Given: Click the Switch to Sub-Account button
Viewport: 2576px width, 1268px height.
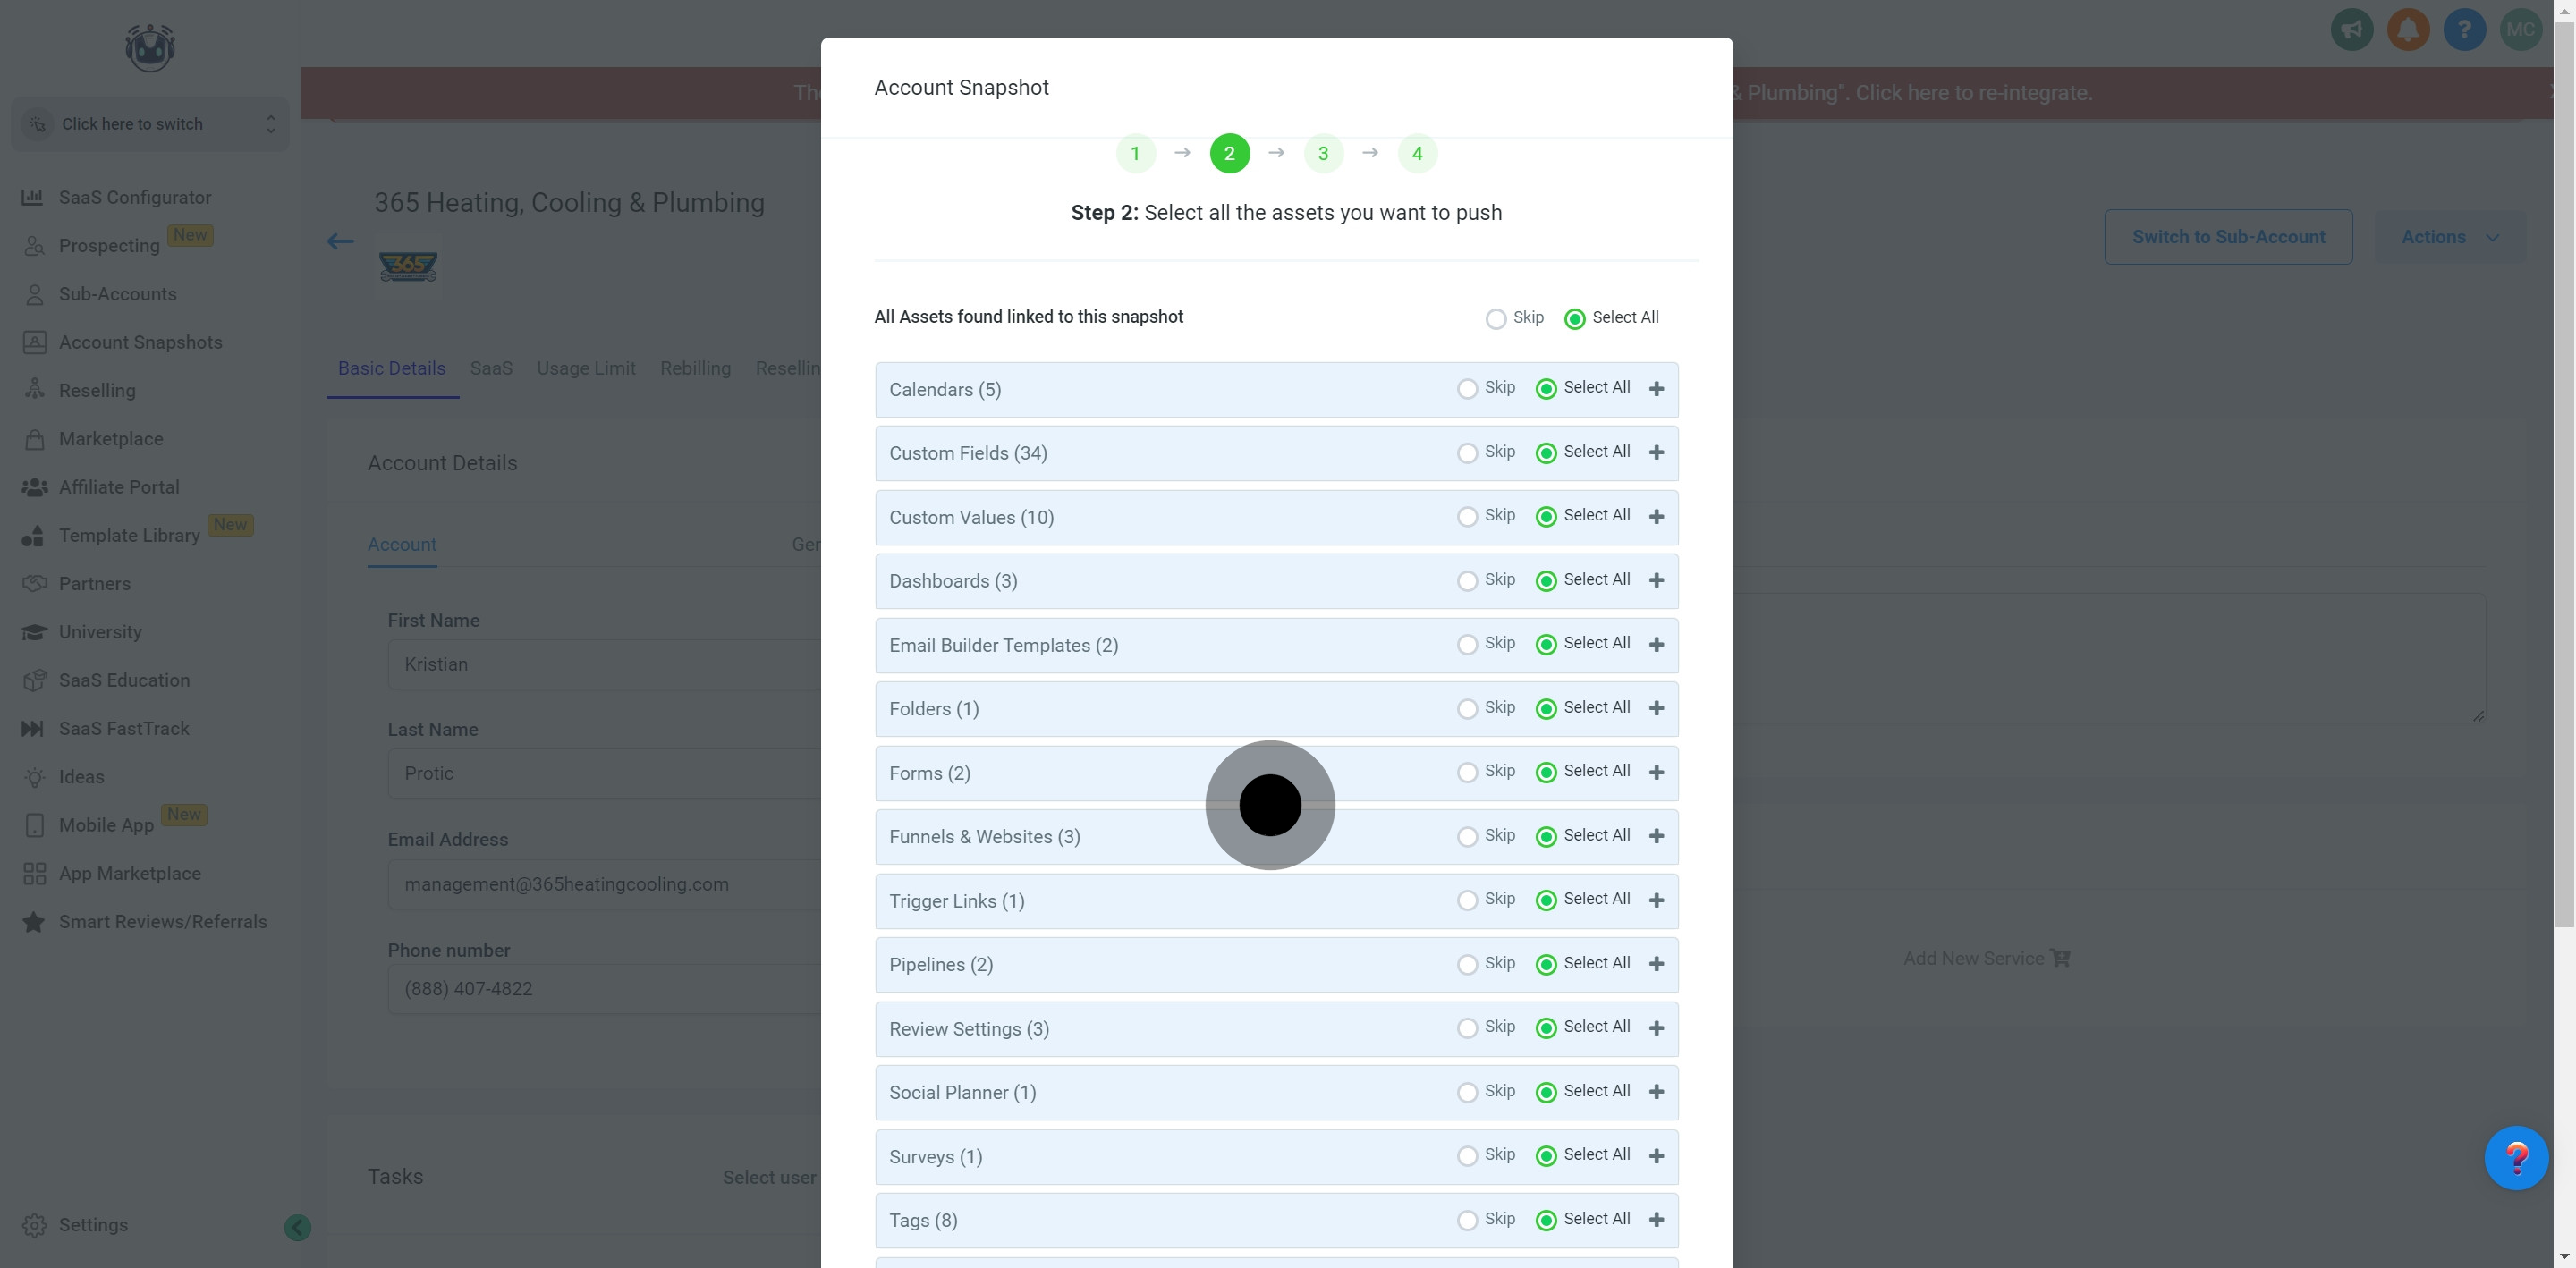Looking at the screenshot, I should click(2228, 237).
